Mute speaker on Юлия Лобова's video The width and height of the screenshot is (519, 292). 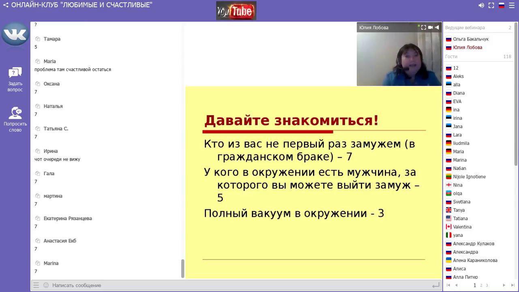[x=437, y=28]
